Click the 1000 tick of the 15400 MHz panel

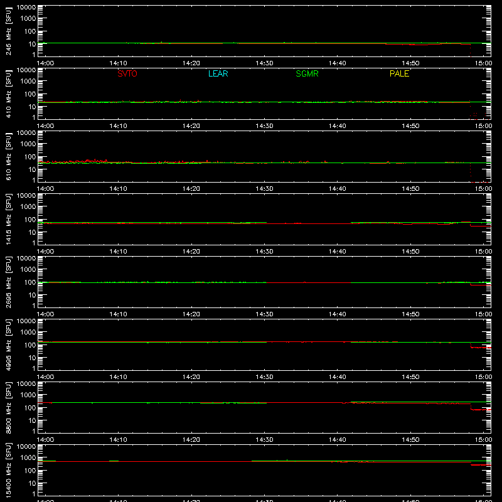pyautogui.click(x=28, y=458)
